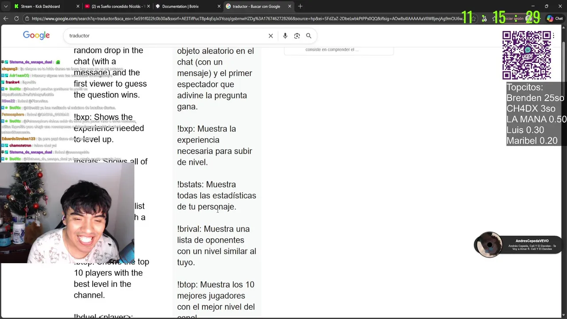Click the bookmark star in the address bar
Screen dimensions: 567x319
click(x=474, y=19)
